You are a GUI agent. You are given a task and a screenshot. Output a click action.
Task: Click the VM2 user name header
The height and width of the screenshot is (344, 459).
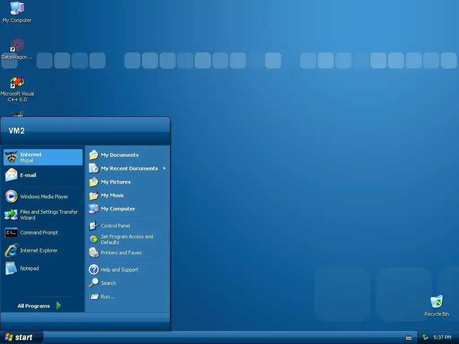point(17,131)
